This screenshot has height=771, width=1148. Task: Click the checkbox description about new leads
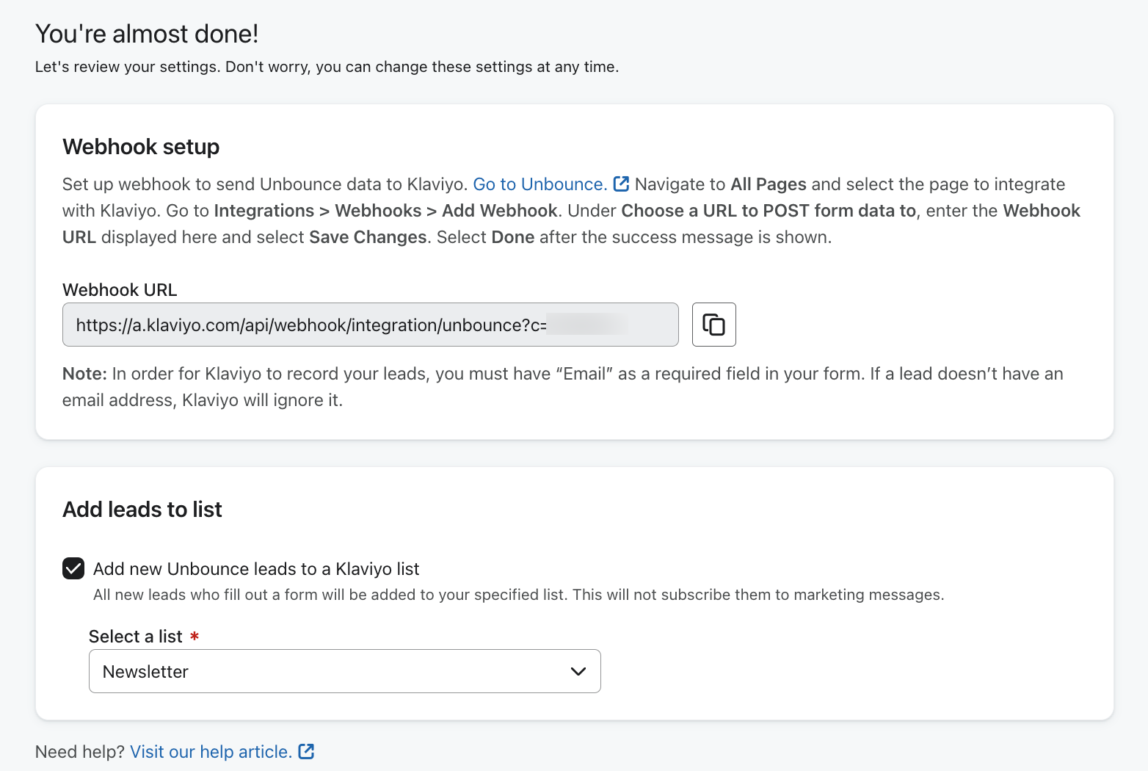tap(518, 595)
